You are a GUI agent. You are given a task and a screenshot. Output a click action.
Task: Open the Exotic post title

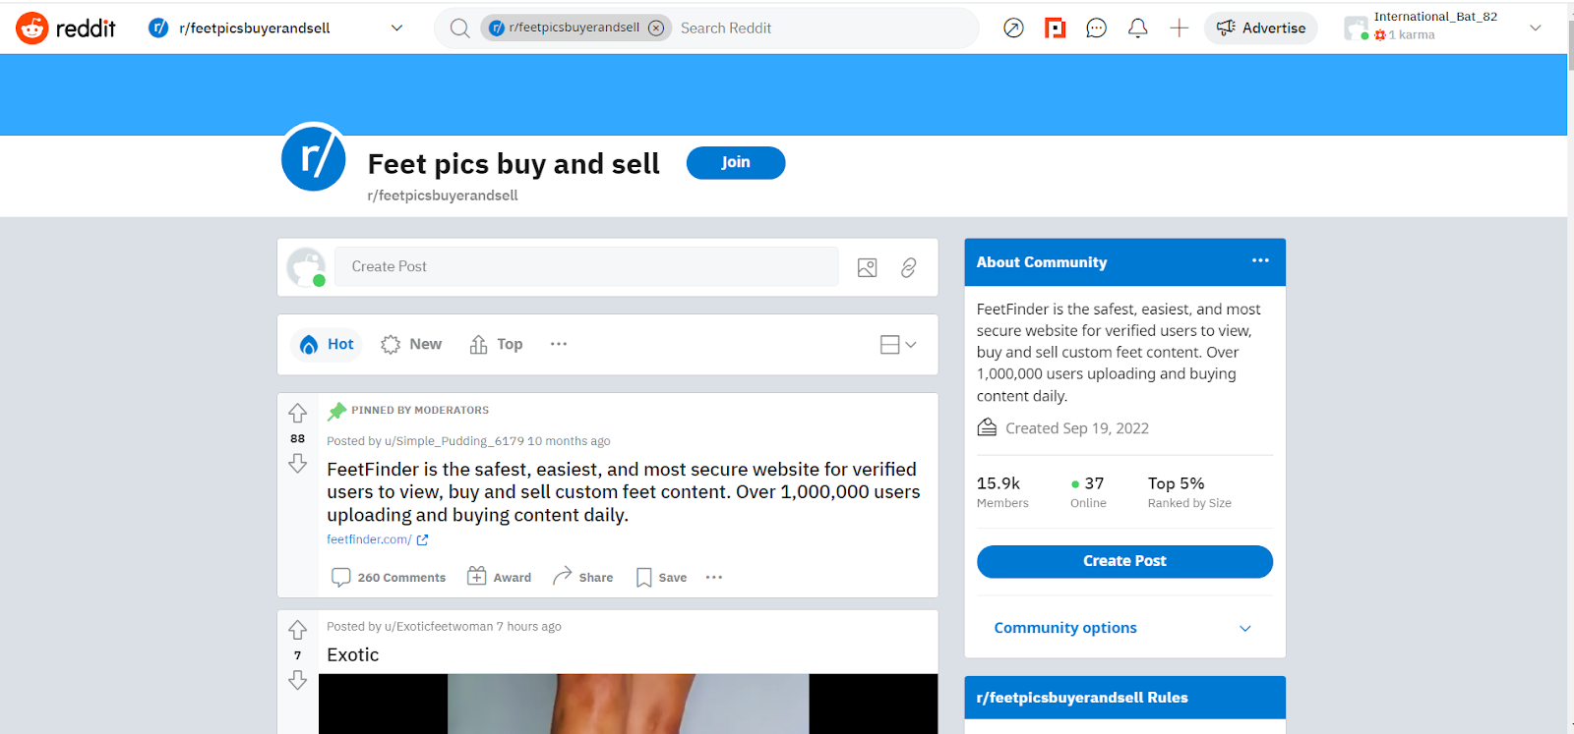[353, 655]
